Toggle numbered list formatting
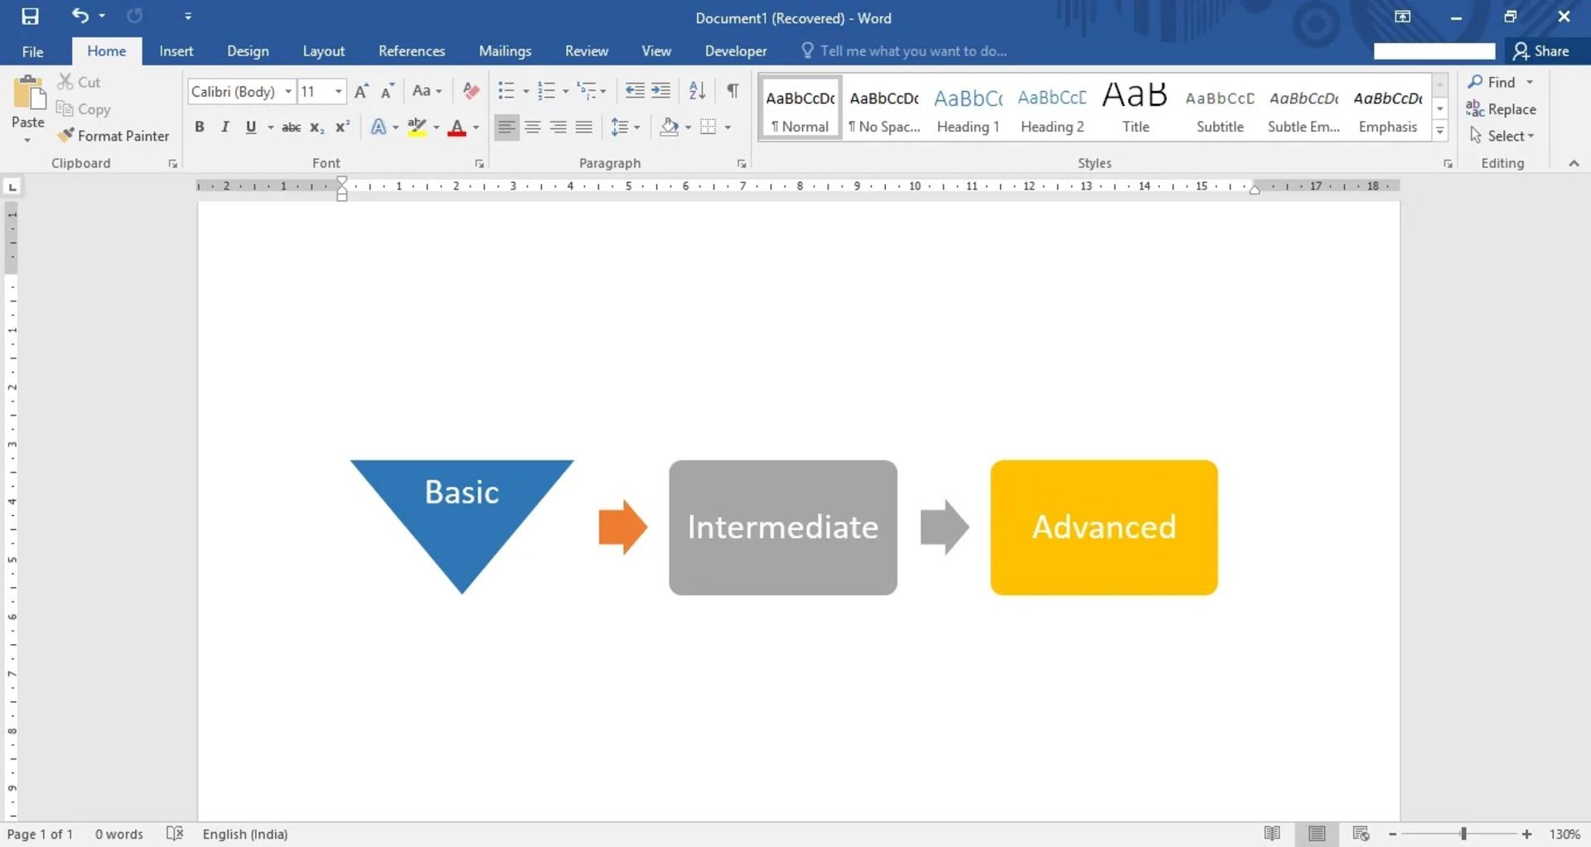 click(x=546, y=91)
